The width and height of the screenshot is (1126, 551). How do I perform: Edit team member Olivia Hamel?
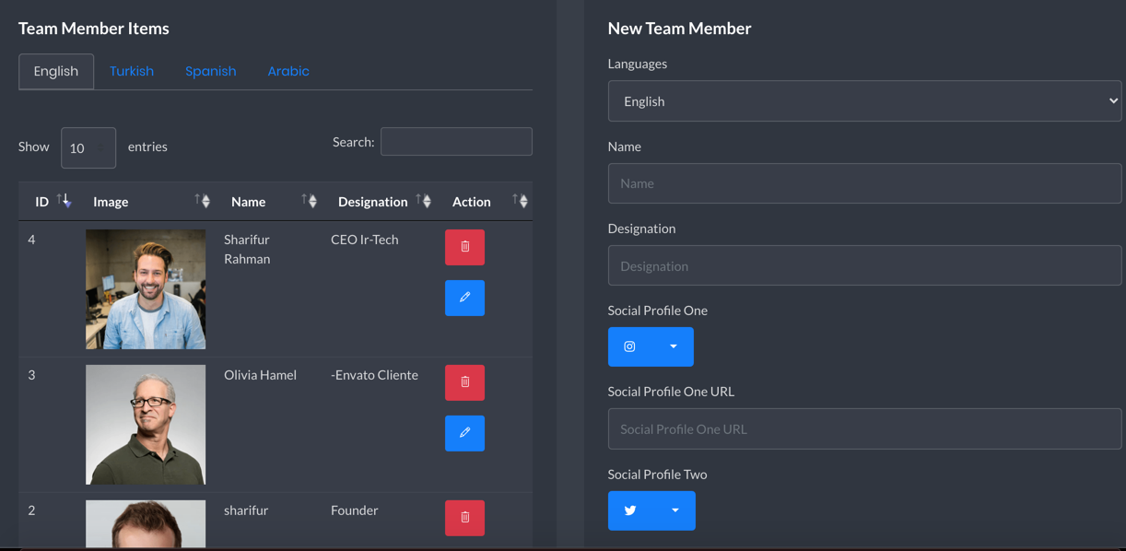point(464,433)
